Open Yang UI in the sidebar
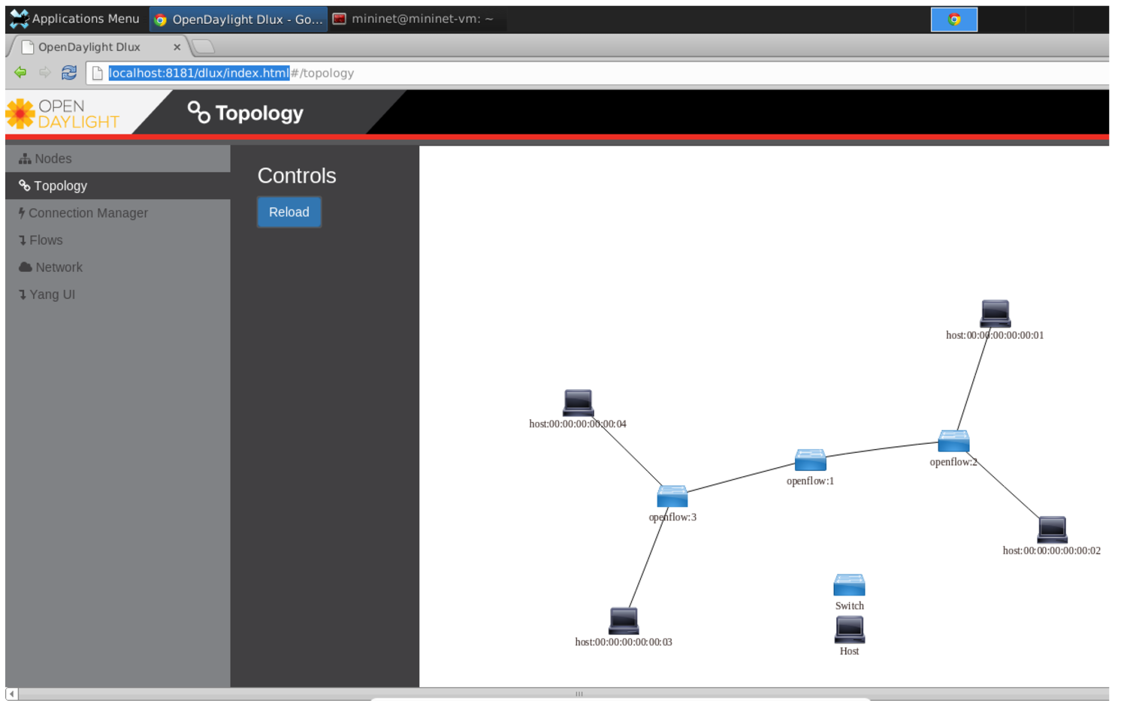The width and height of the screenshot is (1121, 709). click(x=118, y=294)
